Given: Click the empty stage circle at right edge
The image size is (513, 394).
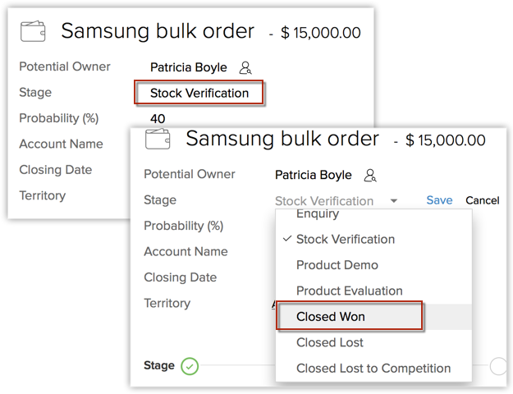Looking at the screenshot, I should click(498, 366).
